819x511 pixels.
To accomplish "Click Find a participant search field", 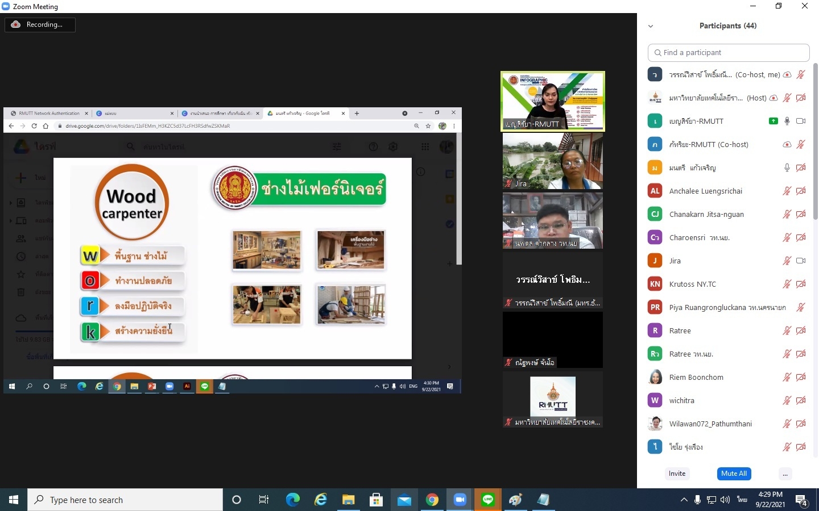I will tap(729, 52).
